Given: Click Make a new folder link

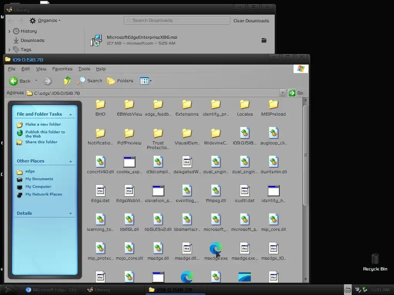Looking at the screenshot, I should pos(43,124).
